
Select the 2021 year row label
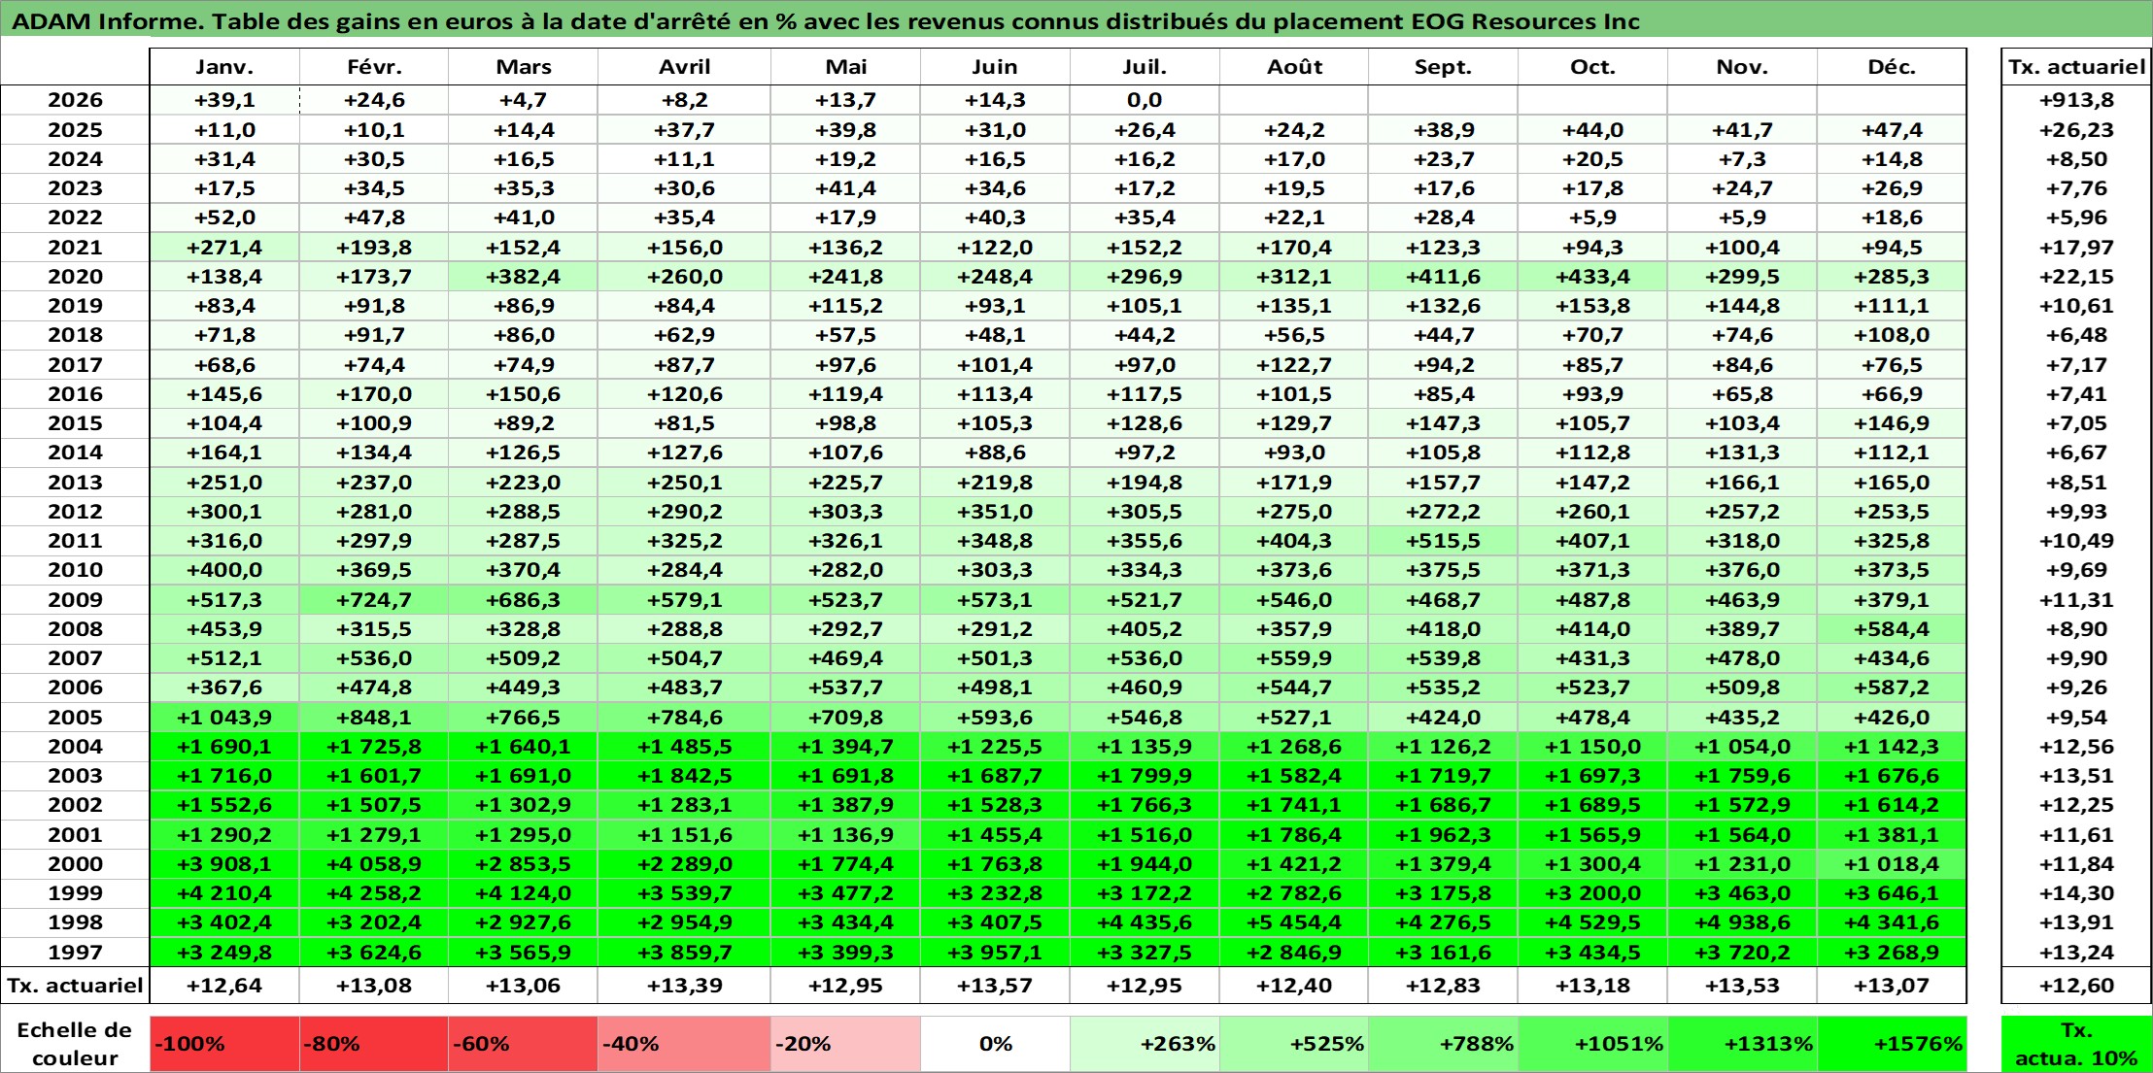(x=75, y=248)
